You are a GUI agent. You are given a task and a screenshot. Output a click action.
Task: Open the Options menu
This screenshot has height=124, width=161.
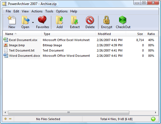tap(62, 11)
